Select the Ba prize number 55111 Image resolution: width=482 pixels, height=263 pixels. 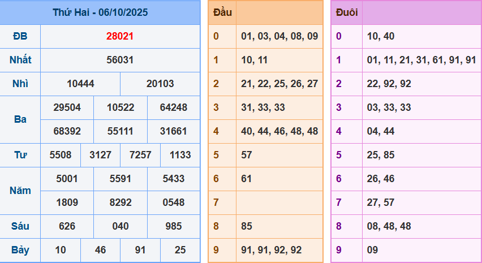pos(120,131)
